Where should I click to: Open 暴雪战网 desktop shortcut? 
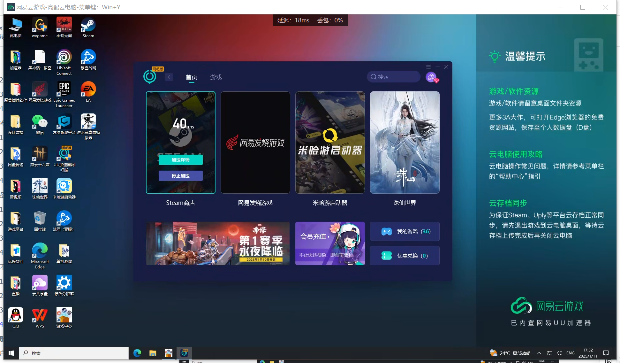pyautogui.click(x=88, y=60)
